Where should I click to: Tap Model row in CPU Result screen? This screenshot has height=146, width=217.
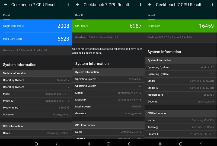click(36, 94)
